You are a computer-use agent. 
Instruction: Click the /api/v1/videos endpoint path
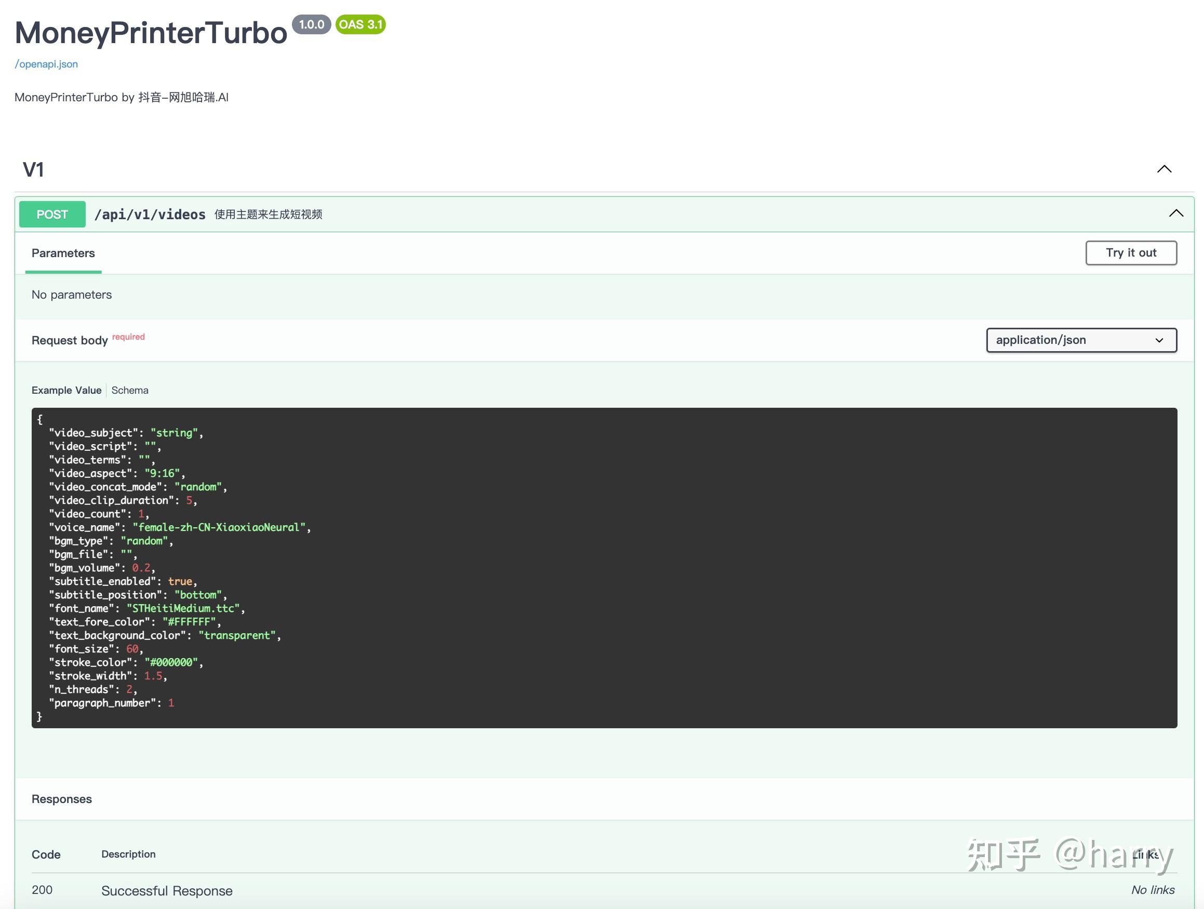[150, 215]
